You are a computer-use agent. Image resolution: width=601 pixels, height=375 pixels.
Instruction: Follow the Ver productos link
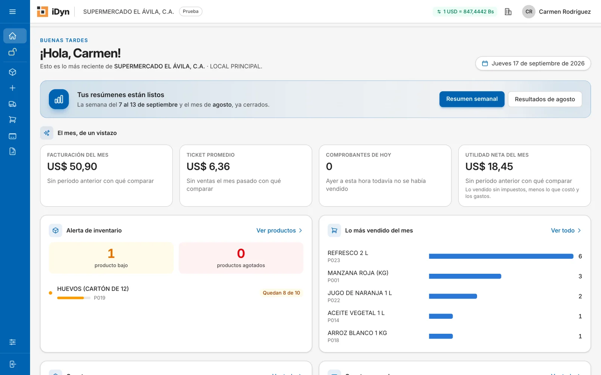[279, 231]
